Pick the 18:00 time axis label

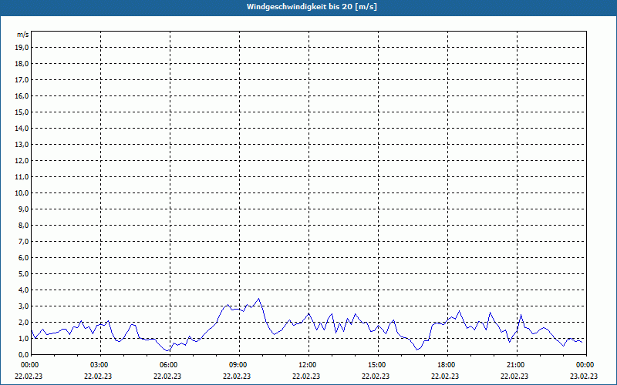pos(447,365)
